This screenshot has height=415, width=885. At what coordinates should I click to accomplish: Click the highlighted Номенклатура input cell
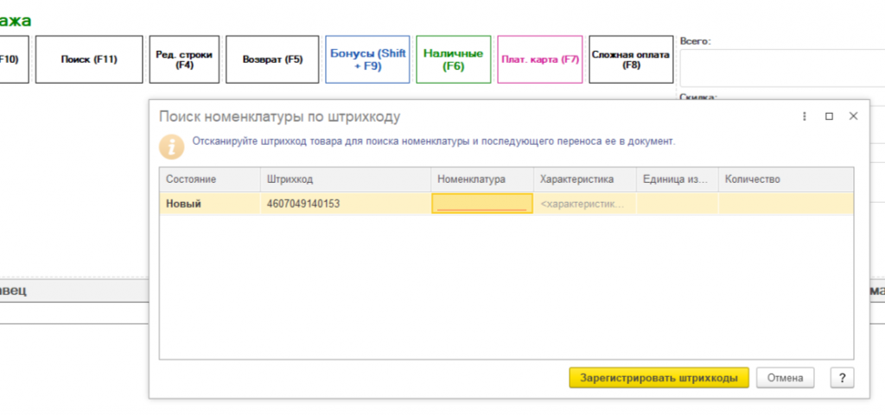pyautogui.click(x=482, y=204)
